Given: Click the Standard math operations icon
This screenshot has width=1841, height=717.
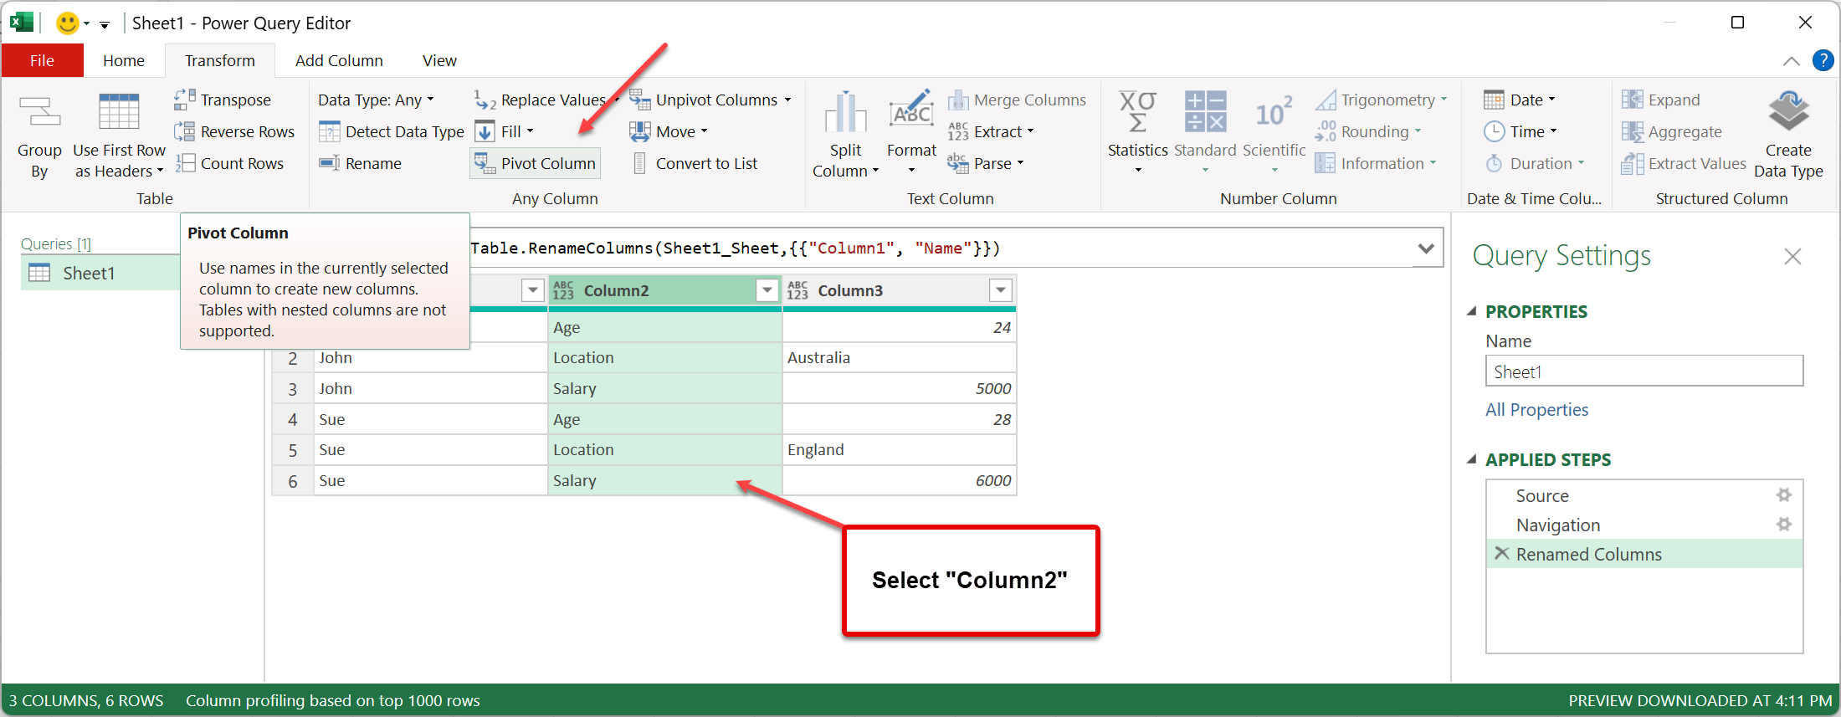Looking at the screenshot, I should click(x=1205, y=112).
